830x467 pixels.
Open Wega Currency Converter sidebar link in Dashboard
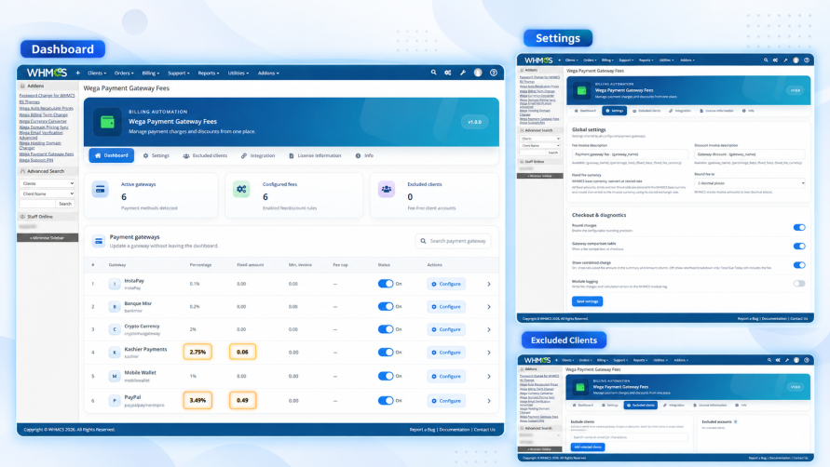[43, 121]
